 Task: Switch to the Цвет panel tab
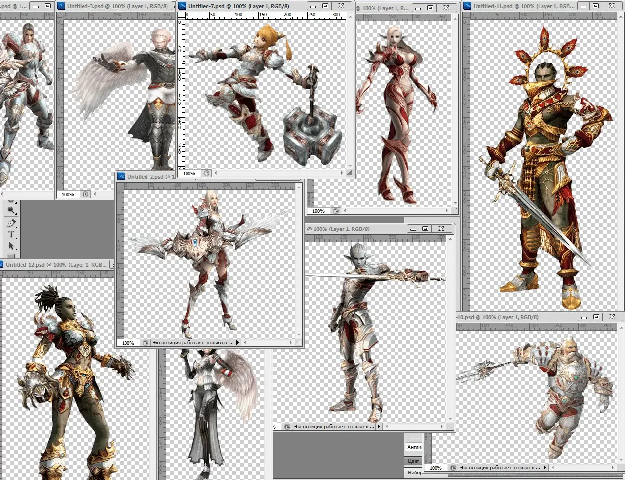pyautogui.click(x=414, y=461)
